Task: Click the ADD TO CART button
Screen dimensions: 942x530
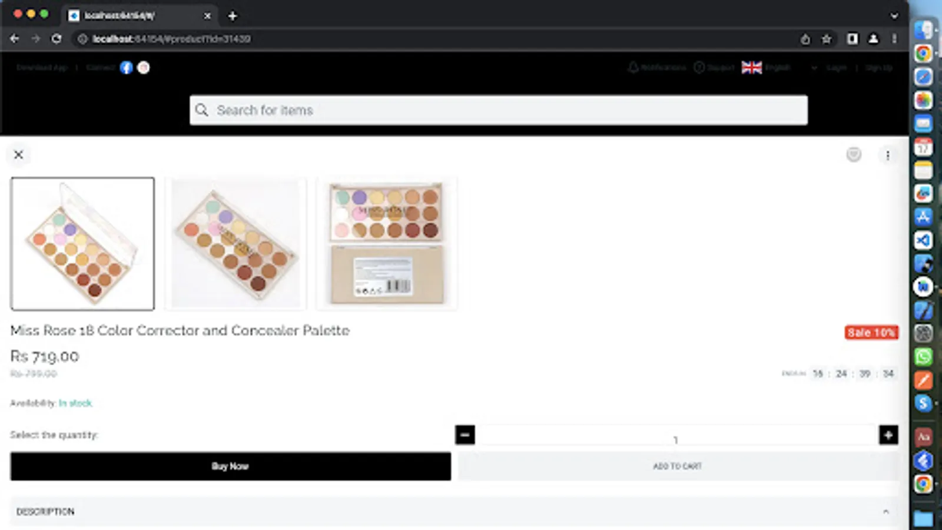Action: pos(678,466)
